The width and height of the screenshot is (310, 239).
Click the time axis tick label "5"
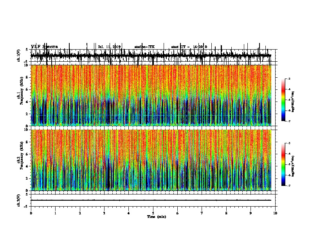pos(153,213)
